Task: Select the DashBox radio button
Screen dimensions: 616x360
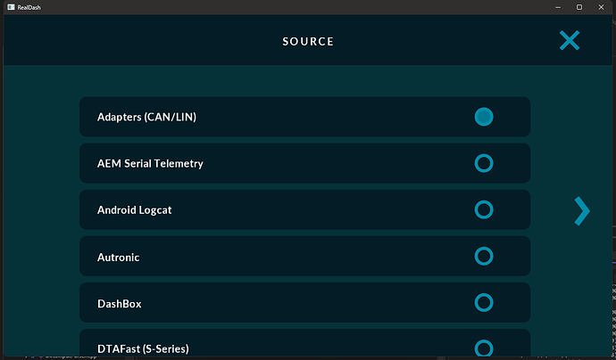Action: [484, 303]
